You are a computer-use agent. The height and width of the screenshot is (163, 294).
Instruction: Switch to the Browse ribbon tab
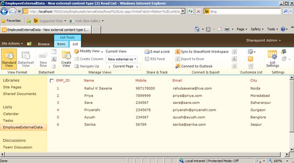[x=44, y=44]
